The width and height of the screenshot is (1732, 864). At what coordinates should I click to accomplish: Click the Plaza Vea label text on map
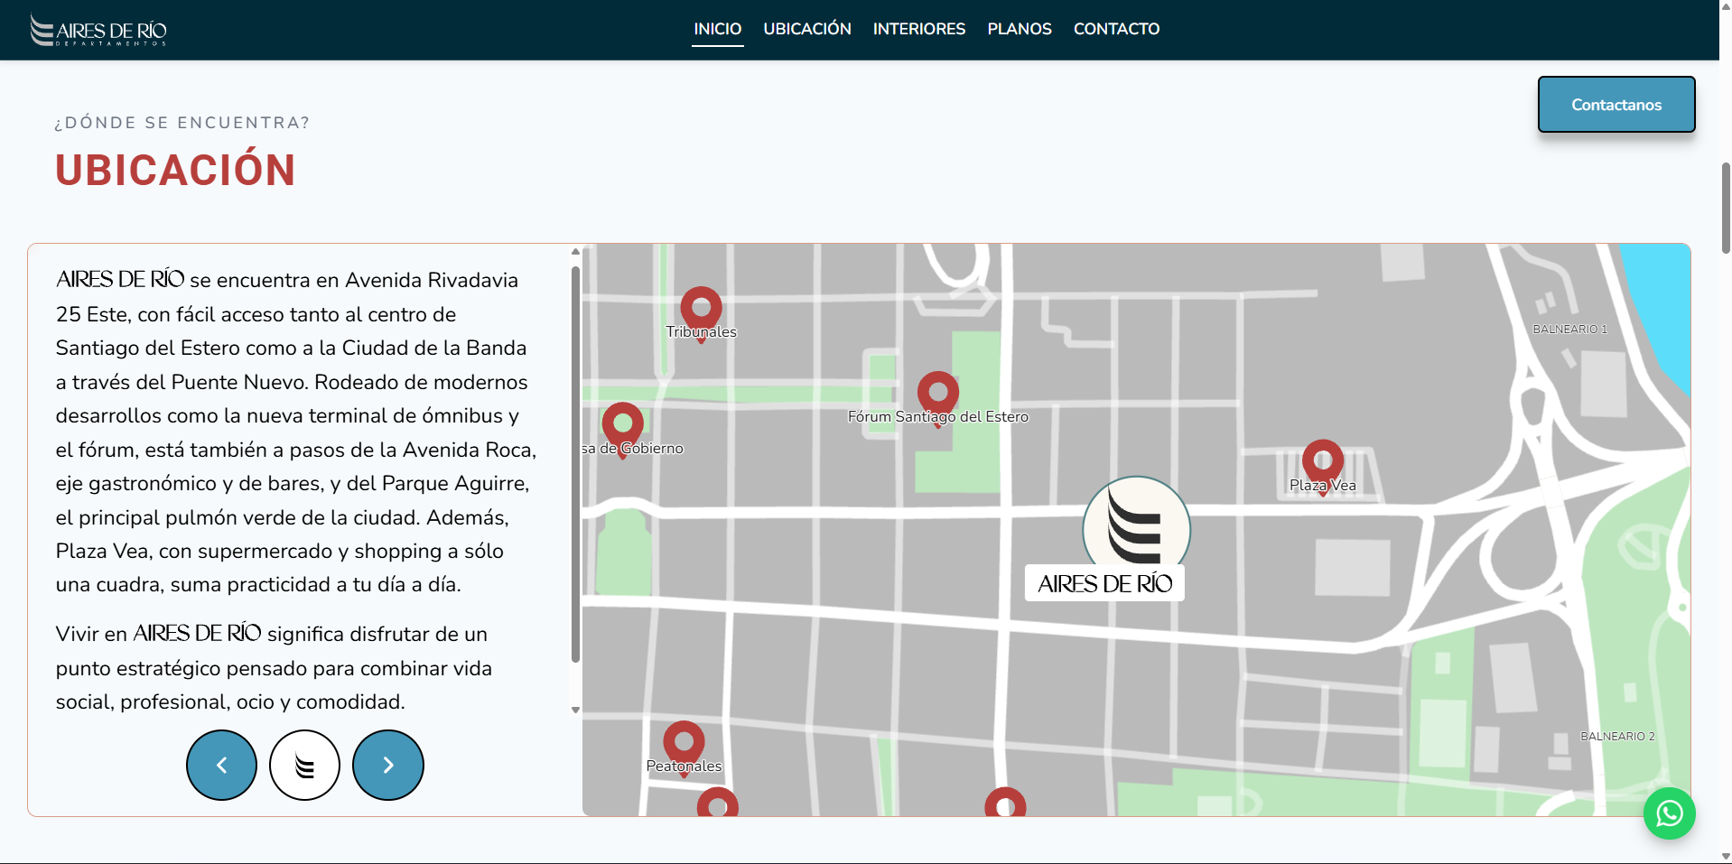[x=1322, y=485]
